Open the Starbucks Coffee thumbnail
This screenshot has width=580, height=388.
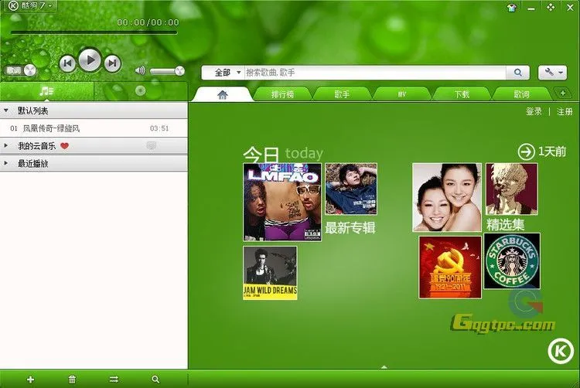pyautogui.click(x=512, y=261)
